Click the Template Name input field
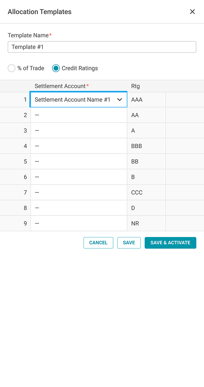The width and height of the screenshot is (204, 387). tap(102, 47)
